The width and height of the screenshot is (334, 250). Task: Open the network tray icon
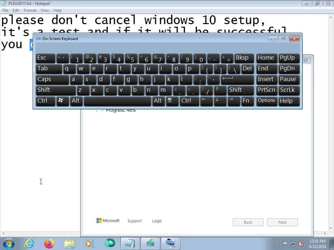[x=293, y=244]
